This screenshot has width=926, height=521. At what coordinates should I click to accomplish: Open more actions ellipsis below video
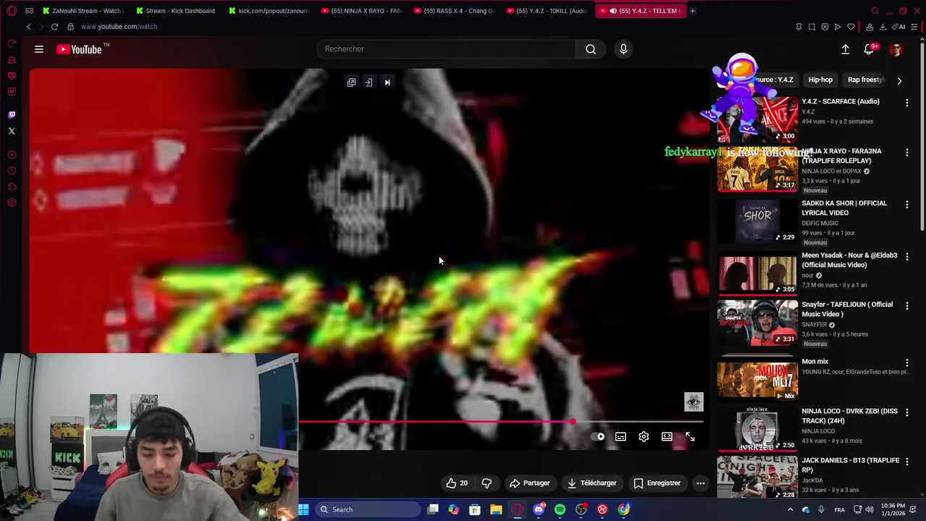click(700, 483)
